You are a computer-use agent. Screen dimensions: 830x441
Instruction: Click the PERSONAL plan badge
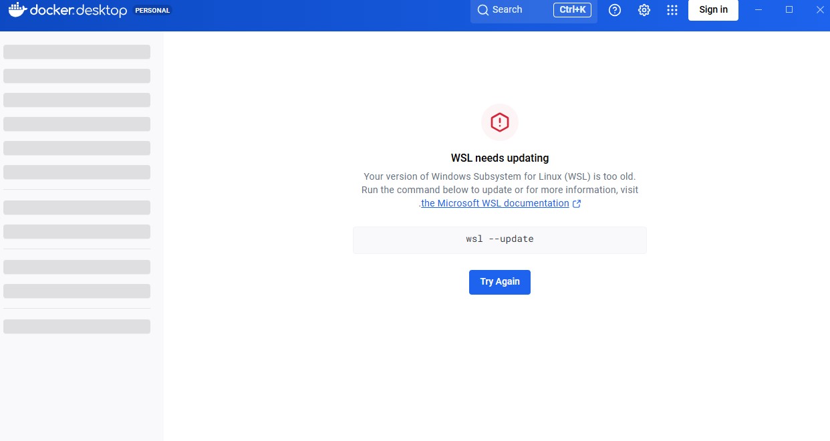(x=152, y=11)
